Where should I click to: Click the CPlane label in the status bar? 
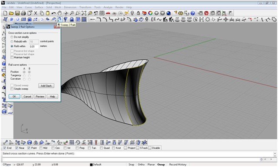(x=7, y=164)
